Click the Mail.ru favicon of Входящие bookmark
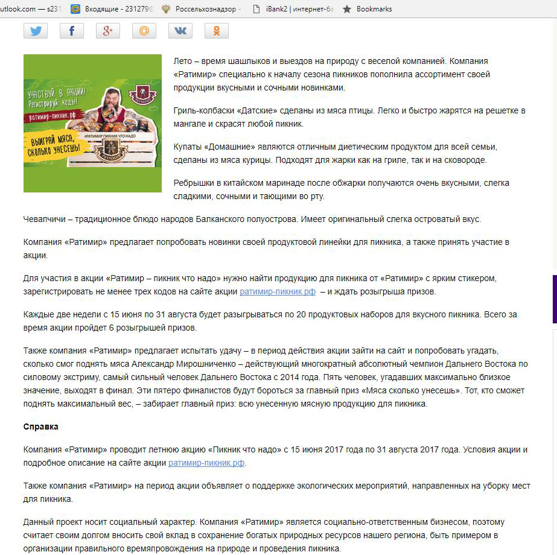 pyautogui.click(x=75, y=9)
